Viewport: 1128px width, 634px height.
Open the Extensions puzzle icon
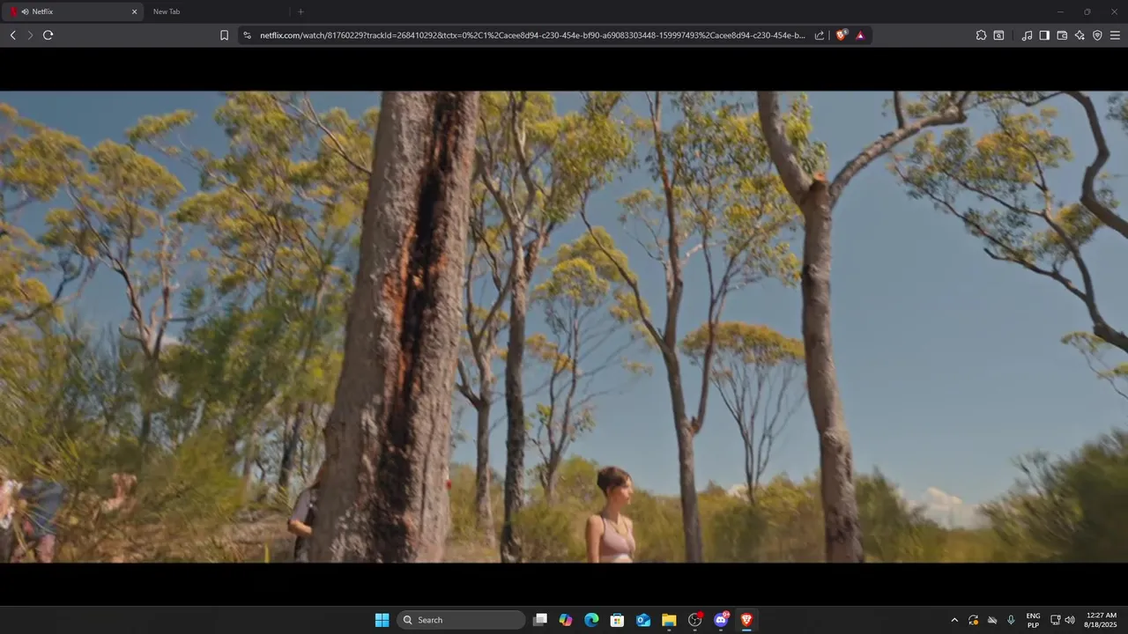pos(981,35)
